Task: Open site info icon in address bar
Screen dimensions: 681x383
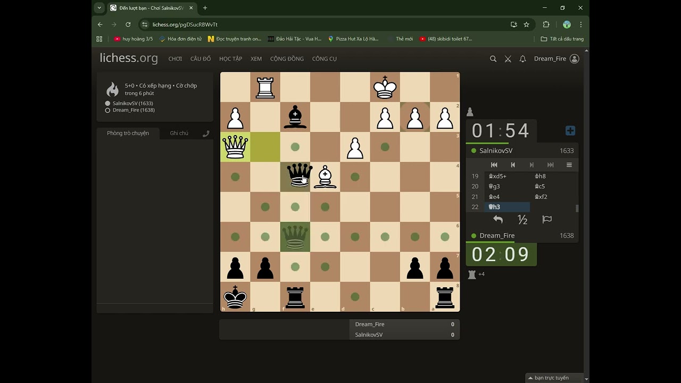Action: (145, 24)
